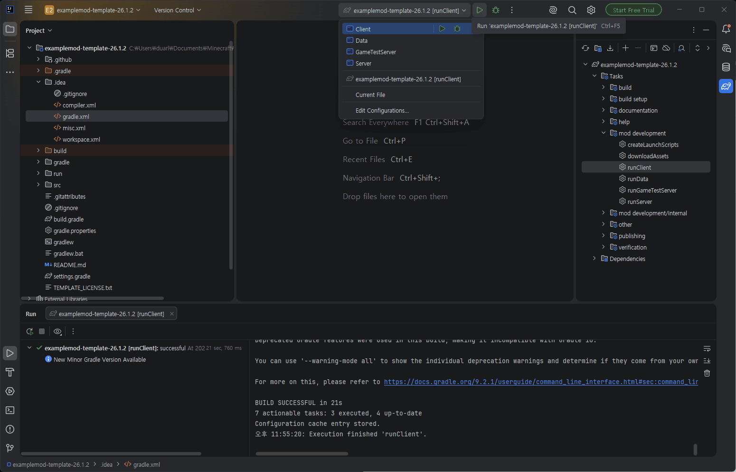Screen dimensions: 736x472
Task: Click .idea in the breadcrumb bar
Action: pyautogui.click(x=106, y=464)
